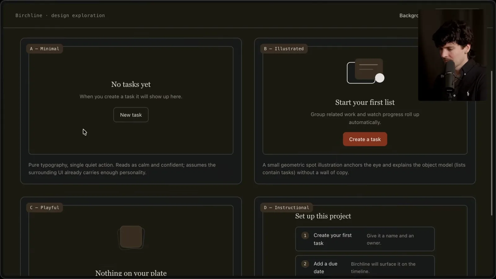Click the "Set up this project" heading
Viewport: 496px width, 279px height.
click(x=323, y=216)
